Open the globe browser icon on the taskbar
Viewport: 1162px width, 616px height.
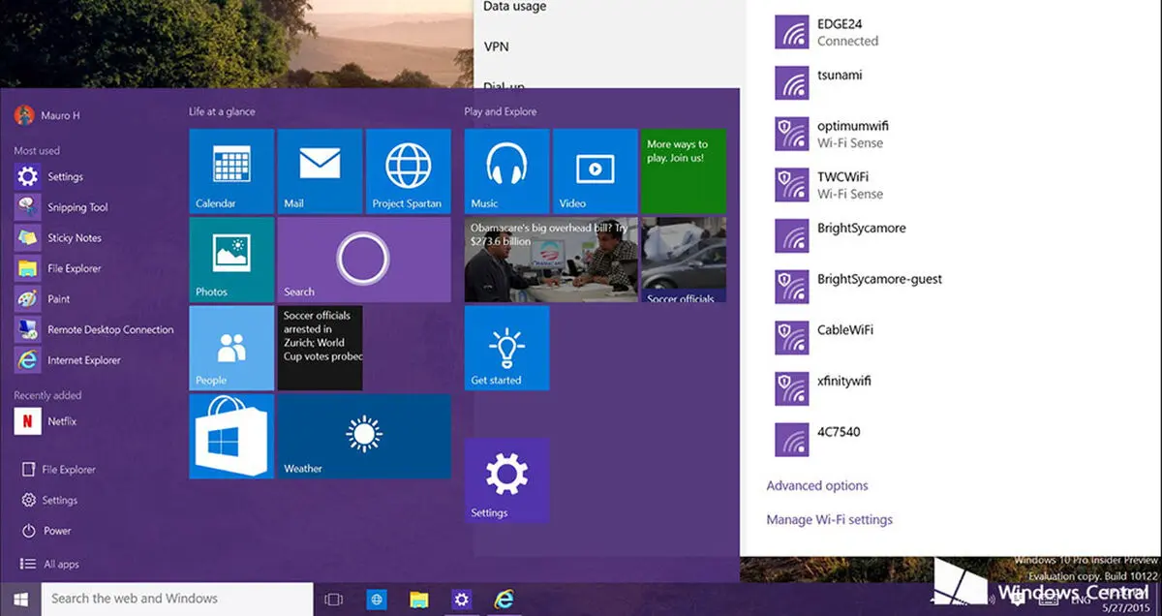pyautogui.click(x=377, y=600)
